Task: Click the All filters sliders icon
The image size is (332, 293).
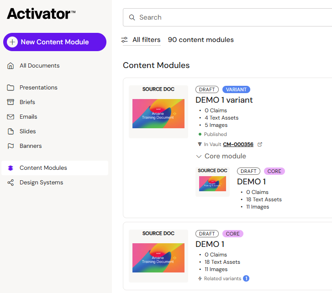Action: (x=125, y=40)
